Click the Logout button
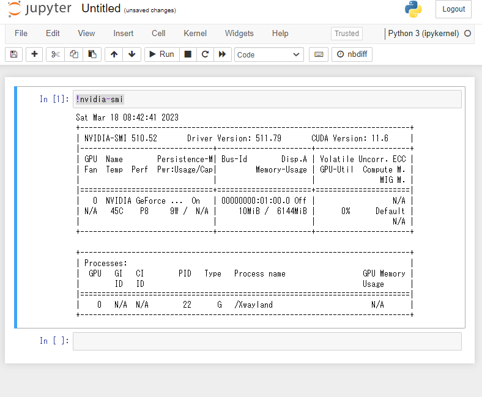Screen dimensions: 482x397 453,9
